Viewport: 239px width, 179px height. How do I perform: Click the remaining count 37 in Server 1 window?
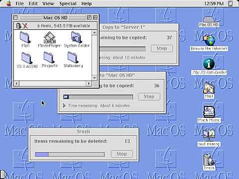tap(169, 38)
